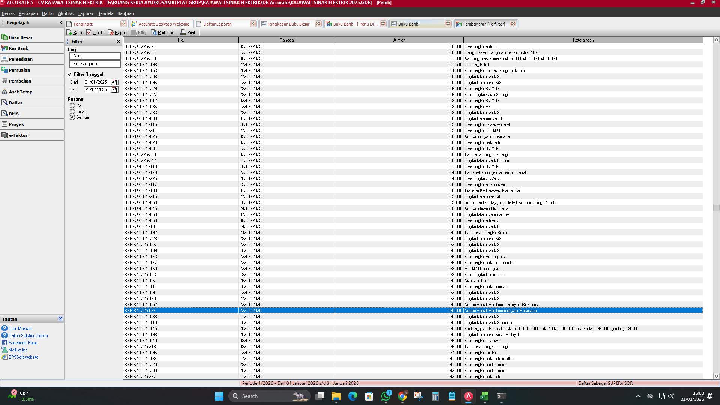Open the Proyek module
The height and width of the screenshot is (405, 720).
pyautogui.click(x=16, y=124)
